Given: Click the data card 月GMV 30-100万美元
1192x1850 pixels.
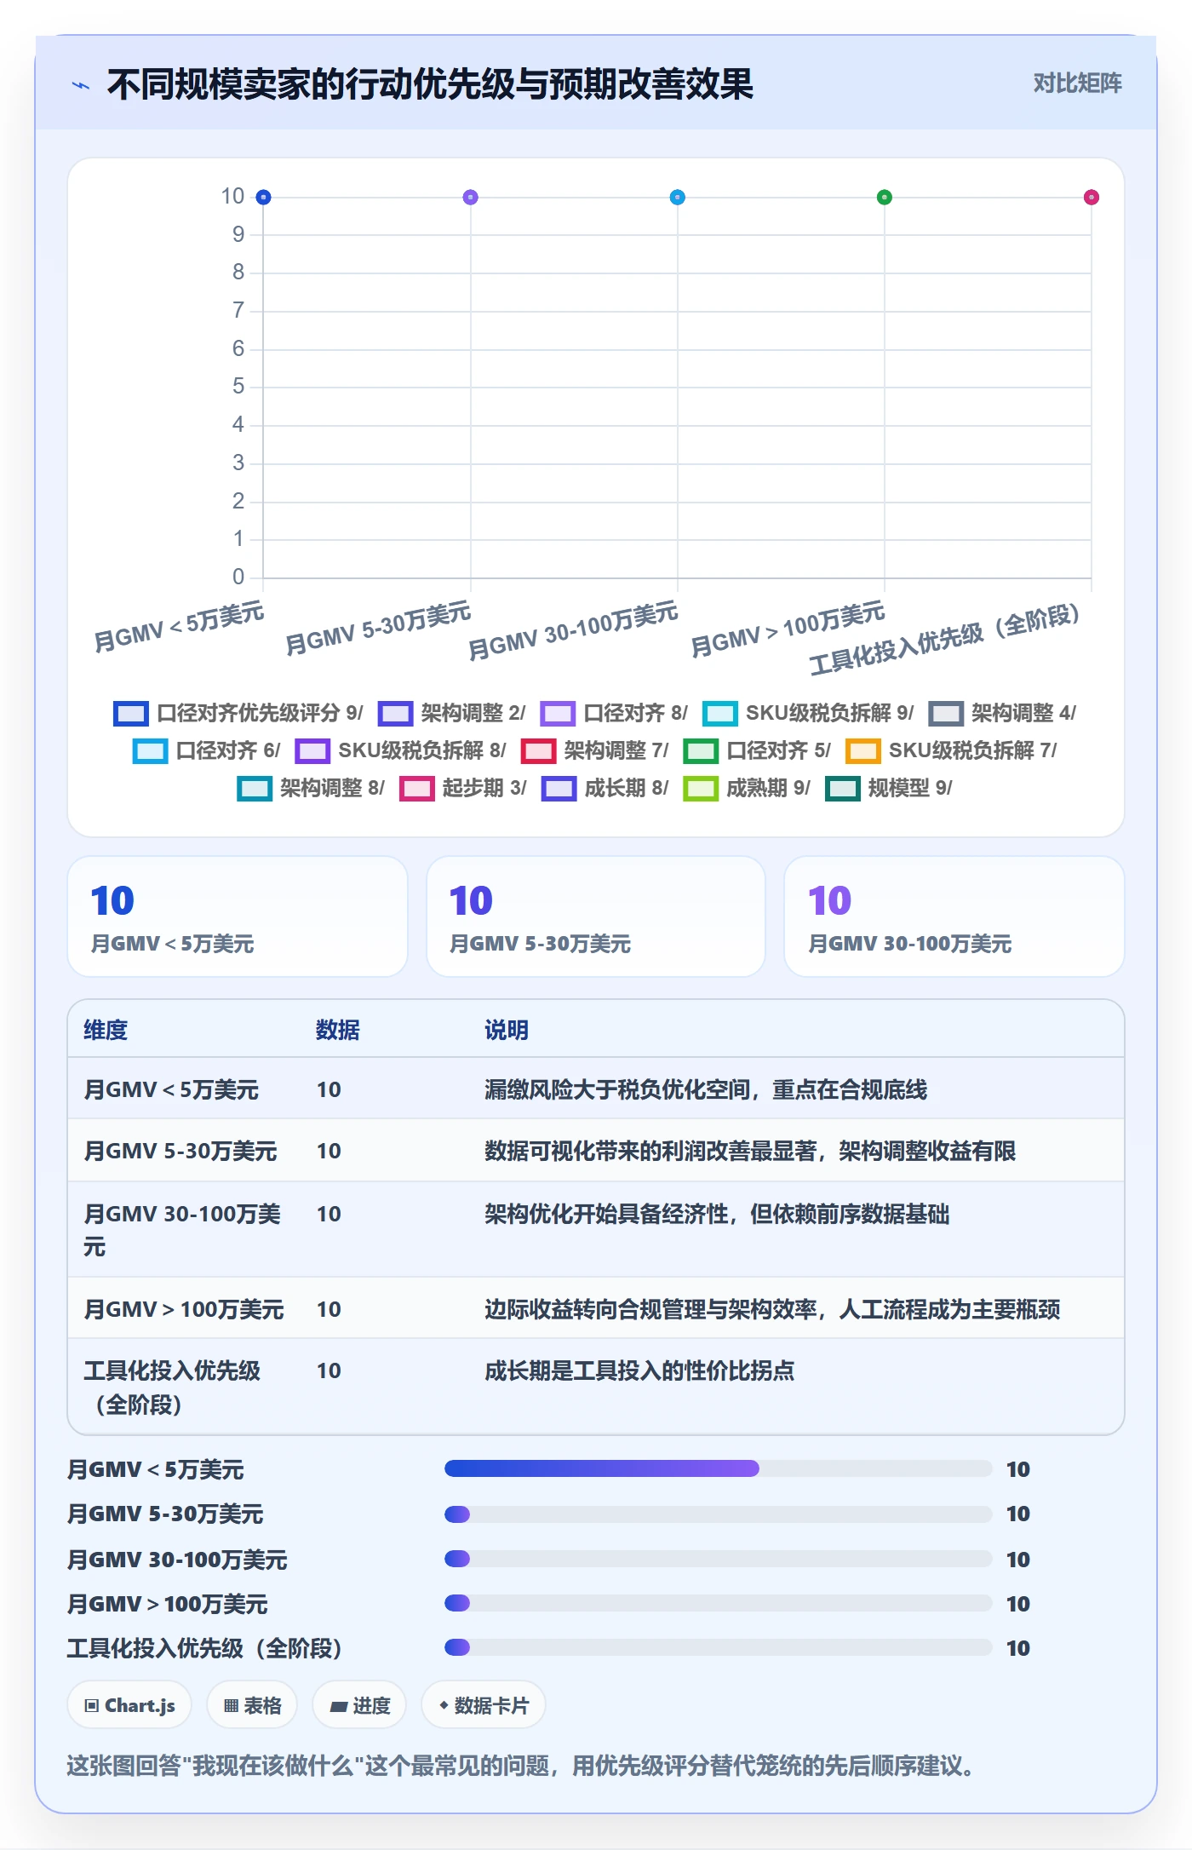Looking at the screenshot, I should 954,916.
